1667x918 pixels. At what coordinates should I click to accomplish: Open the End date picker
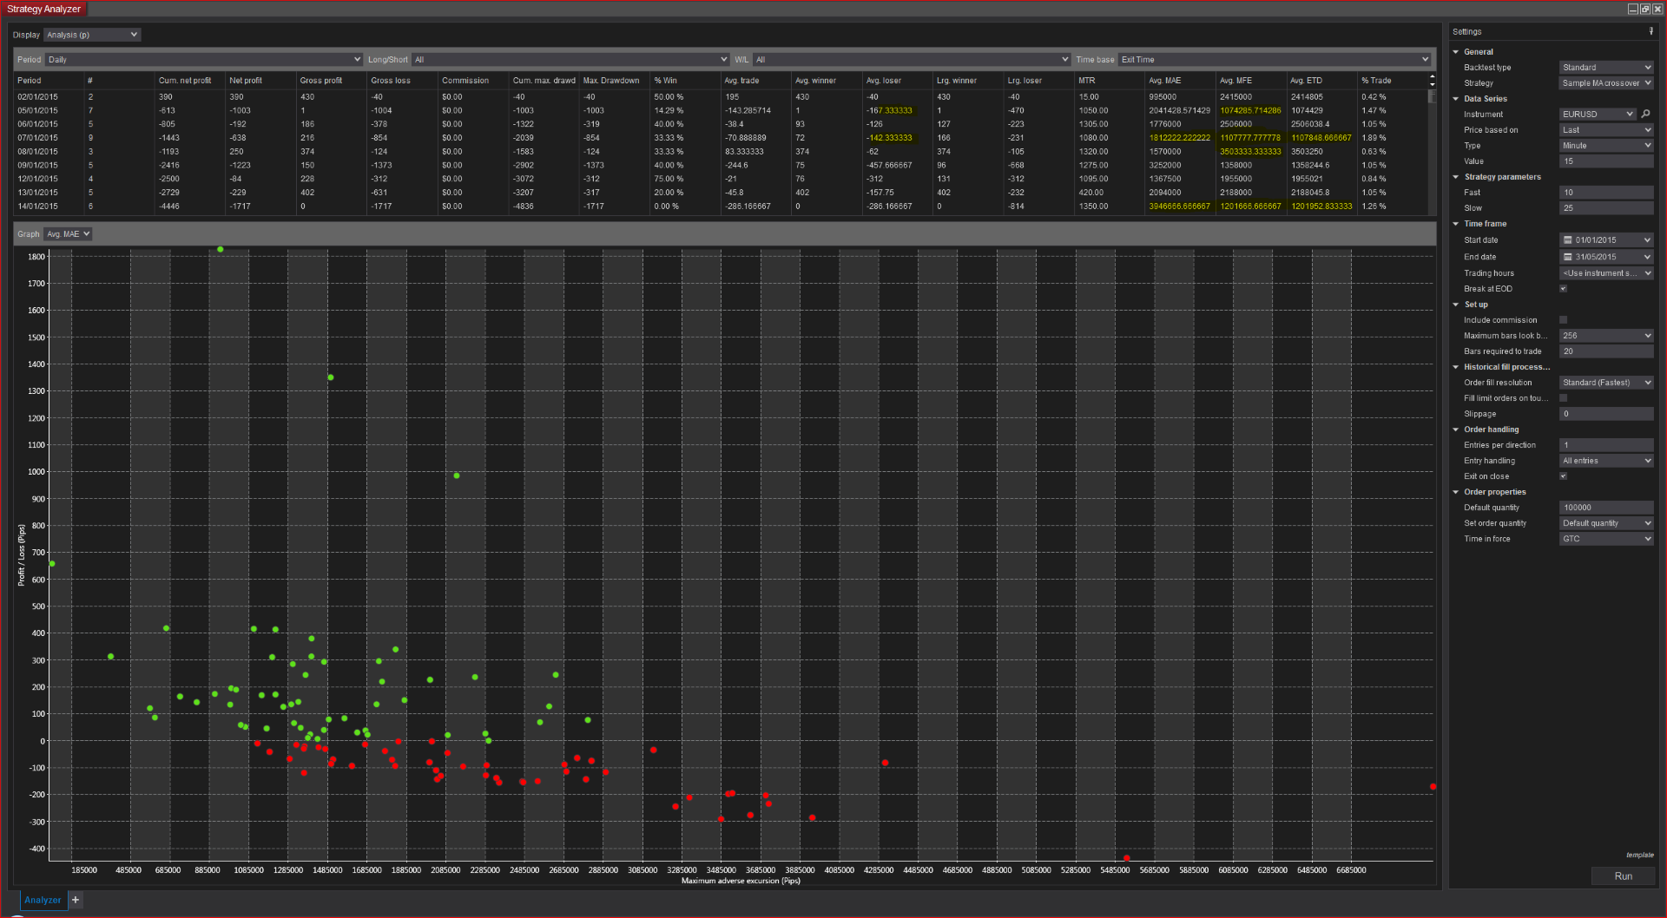(x=1606, y=257)
